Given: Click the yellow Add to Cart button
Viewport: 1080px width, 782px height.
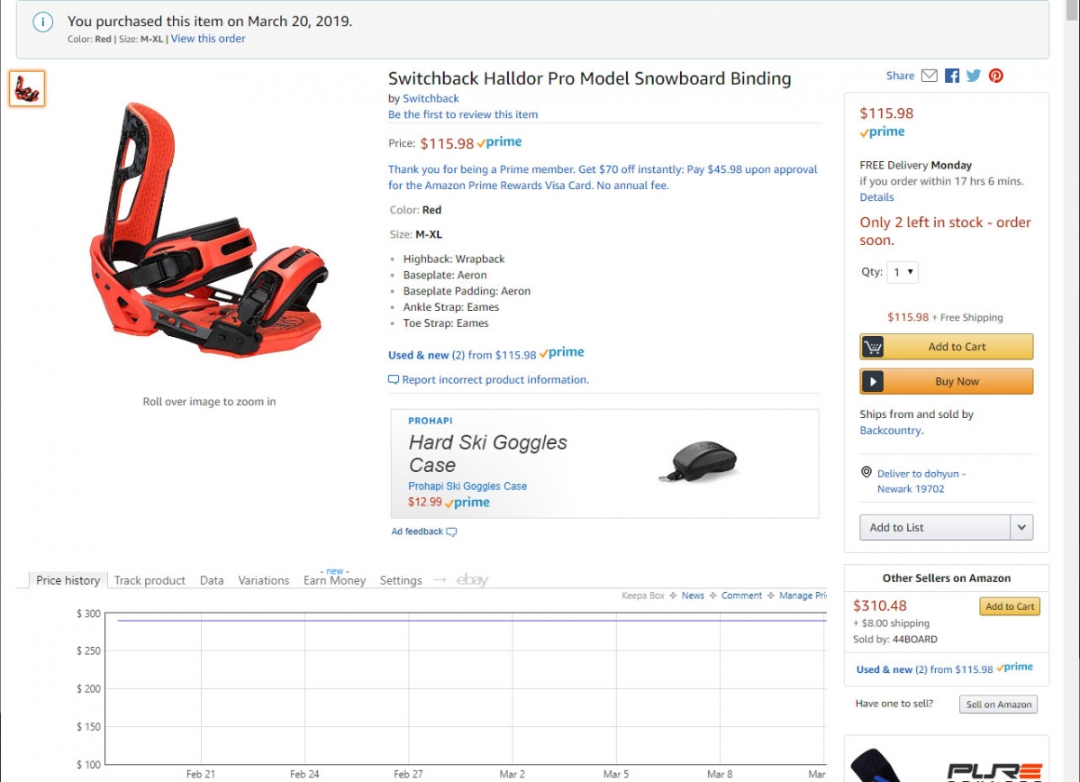Looking at the screenshot, I should click(947, 347).
